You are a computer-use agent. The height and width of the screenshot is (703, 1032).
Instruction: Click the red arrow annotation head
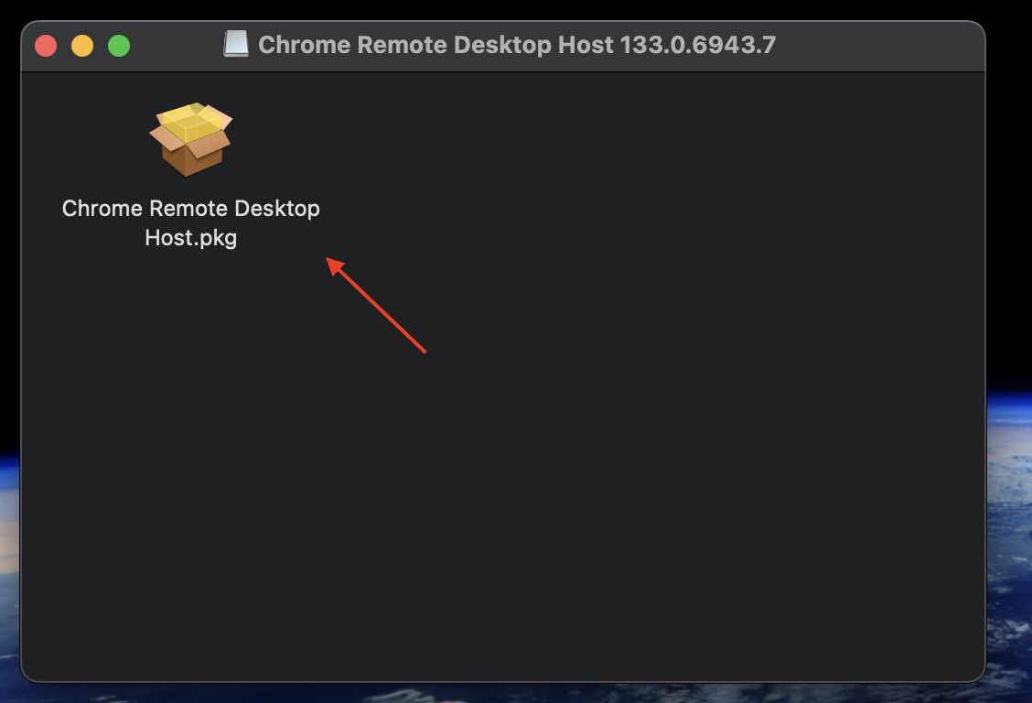tap(336, 266)
